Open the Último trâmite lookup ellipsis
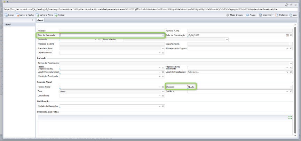The height and width of the screenshot is (141, 301). pyautogui.click(x=227, y=40)
